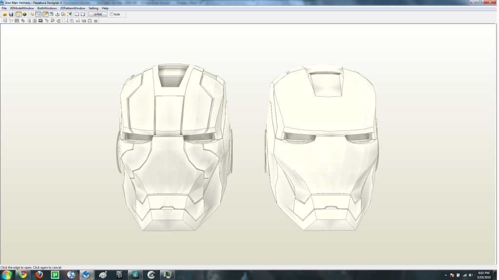499x280 pixels.
Task: Click the Open file folder icon
Action: (x=5, y=14)
